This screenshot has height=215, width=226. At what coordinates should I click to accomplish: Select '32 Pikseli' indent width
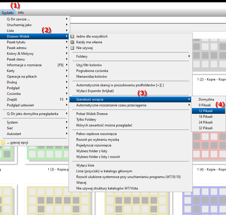tap(209, 128)
